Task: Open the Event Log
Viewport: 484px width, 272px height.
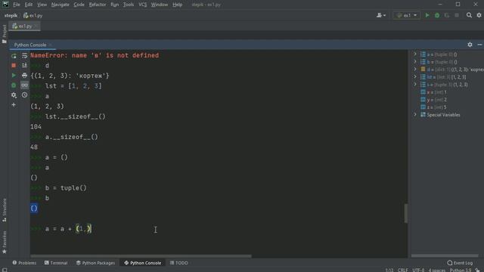Action: pyautogui.click(x=460, y=263)
